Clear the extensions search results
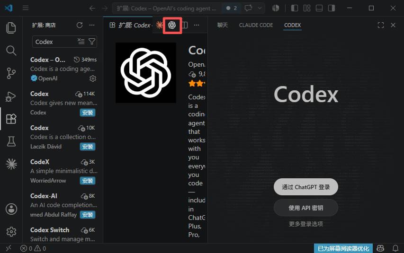This screenshot has height=253, width=404. click(x=81, y=42)
